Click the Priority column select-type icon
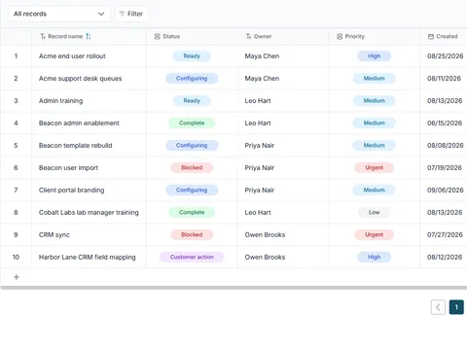The width and height of the screenshot is (467, 350). (340, 36)
